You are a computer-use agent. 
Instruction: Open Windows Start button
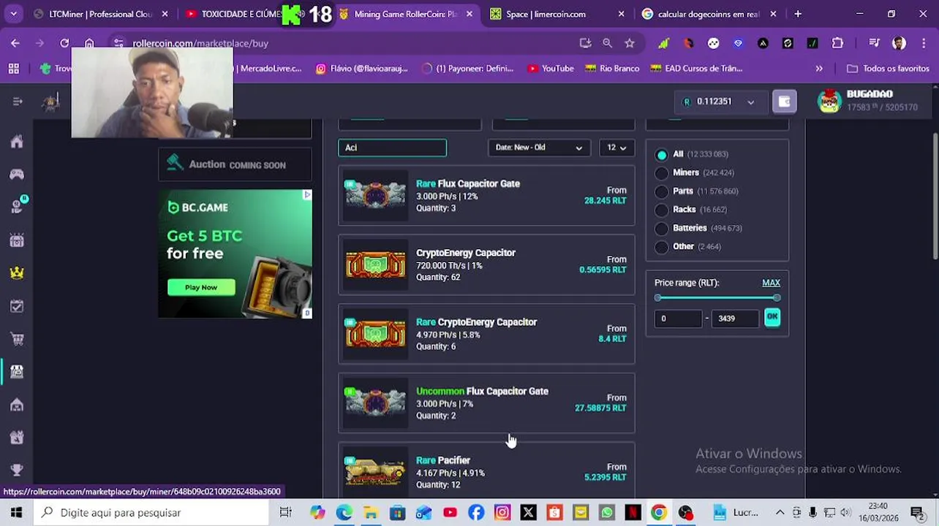point(16,512)
